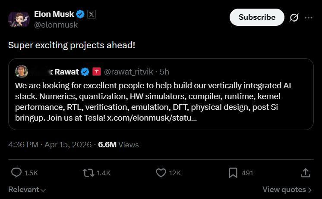Open the three-dot more options menu
The height and width of the screenshot is (199, 322).
(x=308, y=18)
